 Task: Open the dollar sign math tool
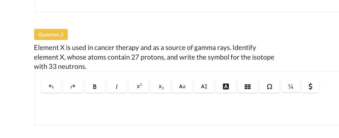[310, 86]
